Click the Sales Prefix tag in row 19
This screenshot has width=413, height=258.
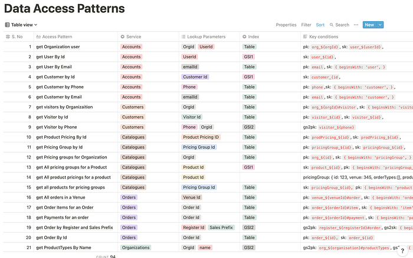coord(221,227)
